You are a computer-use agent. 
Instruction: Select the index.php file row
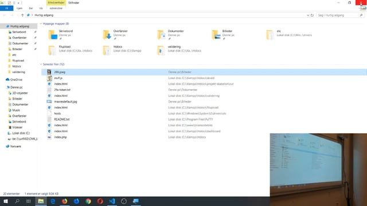point(204,137)
